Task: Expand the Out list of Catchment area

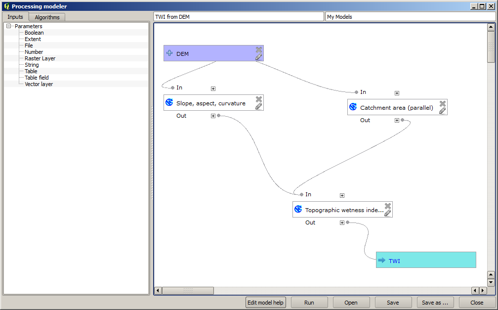Action: tap(397, 120)
